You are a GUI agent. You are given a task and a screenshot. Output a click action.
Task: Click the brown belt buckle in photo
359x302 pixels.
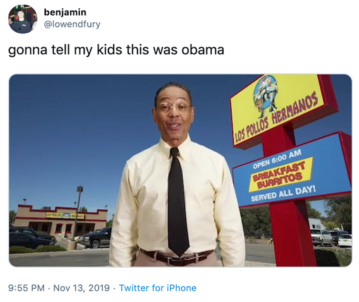click(170, 261)
